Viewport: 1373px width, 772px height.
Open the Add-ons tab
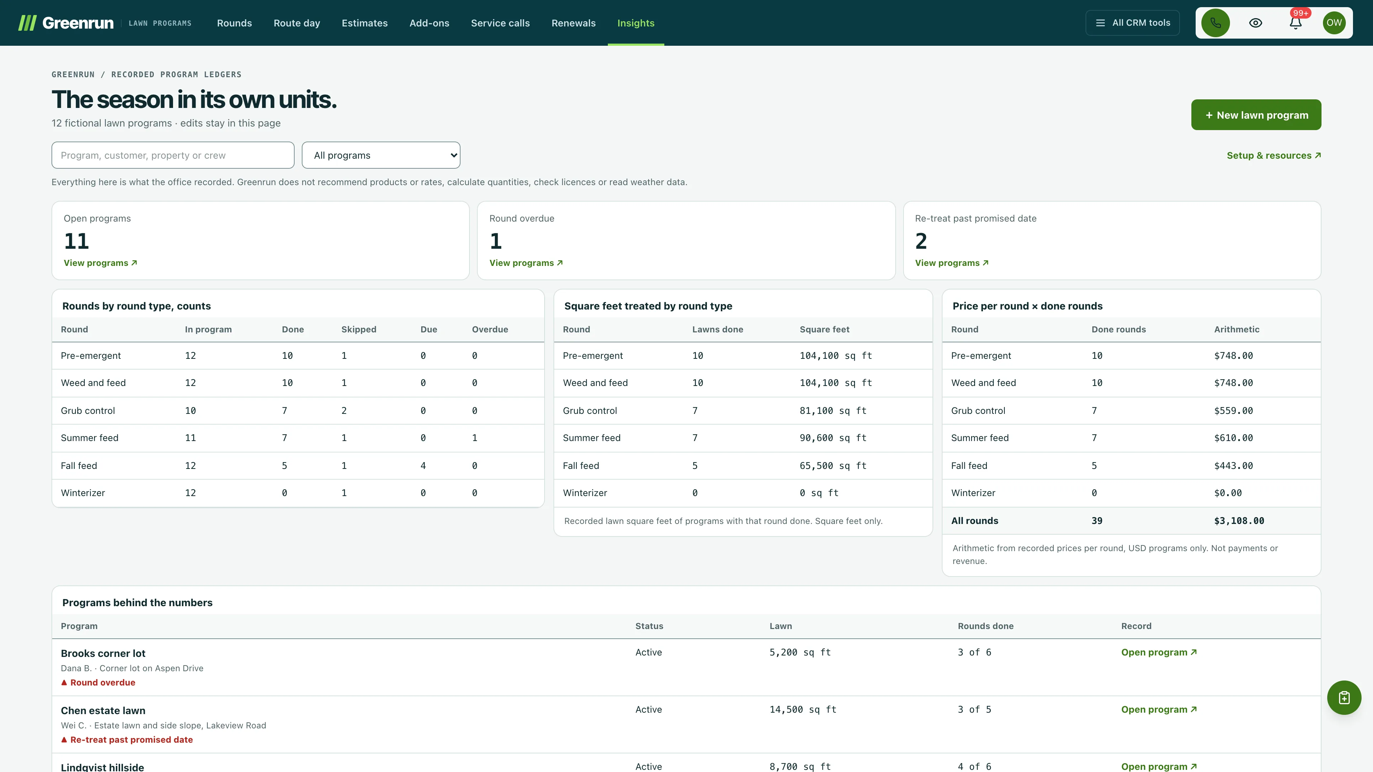(x=429, y=23)
